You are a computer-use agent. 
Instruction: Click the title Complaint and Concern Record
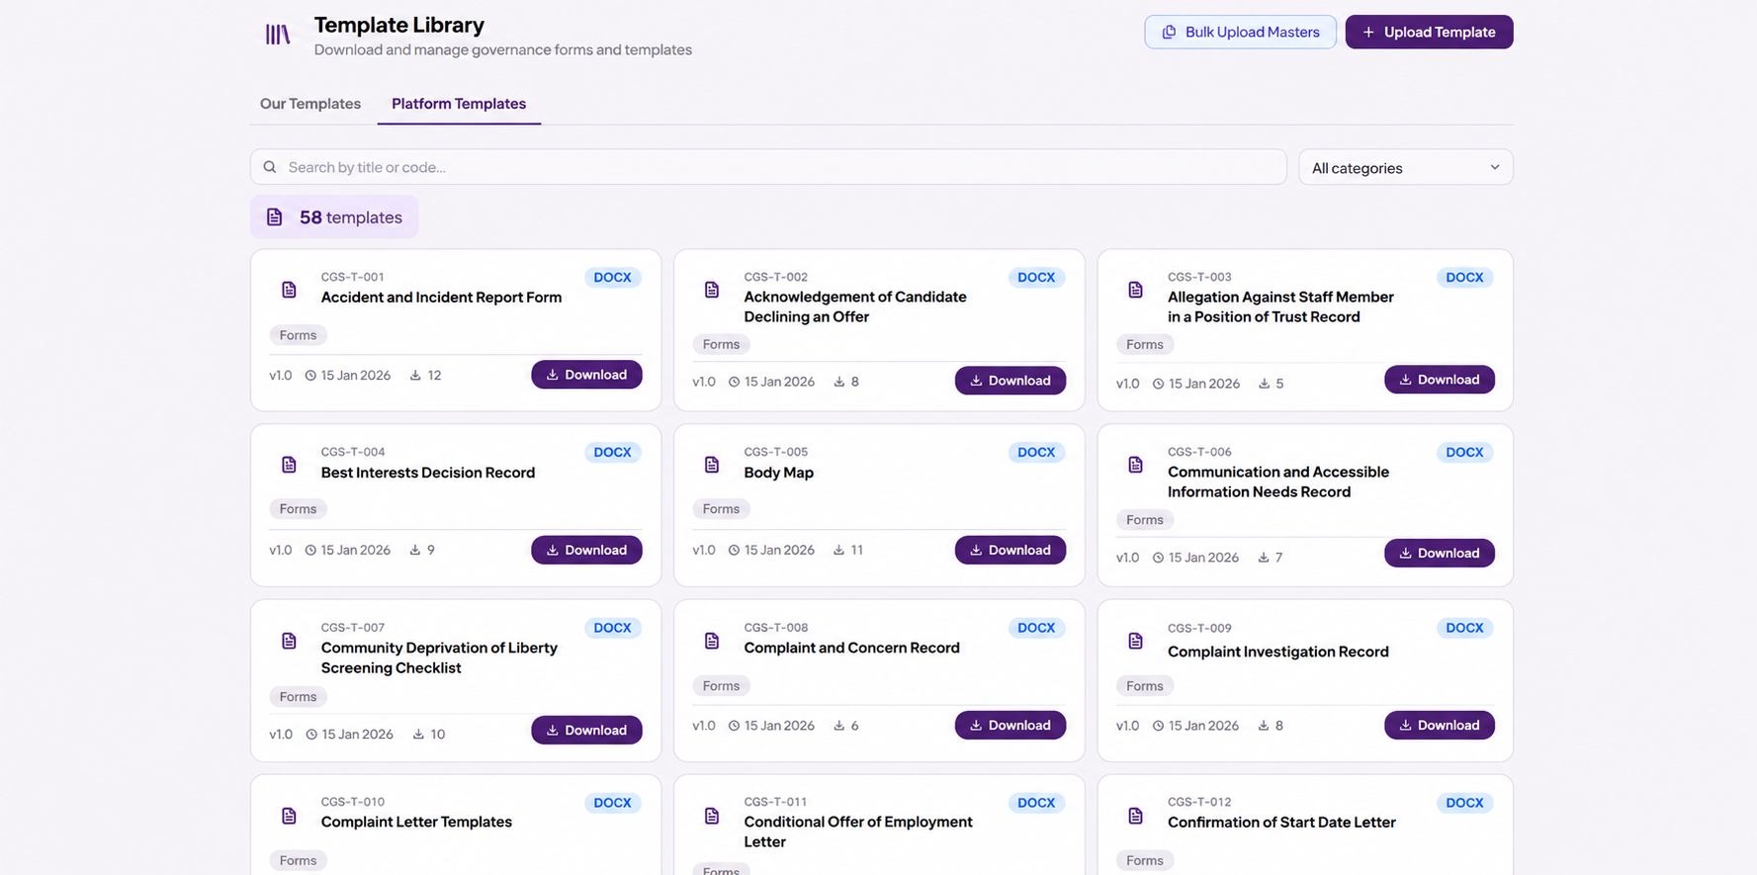tap(851, 649)
